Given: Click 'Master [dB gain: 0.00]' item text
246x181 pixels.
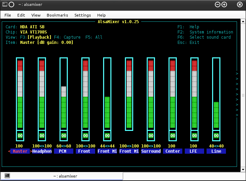Looking at the screenshot, I should coord(47,42).
